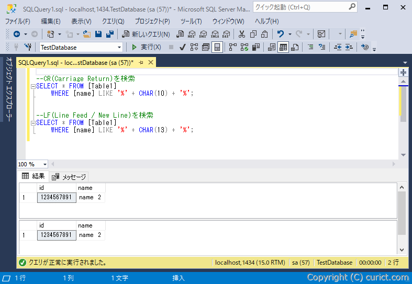The image size is (412, 284).
Task: Click the editor split-window handle
Action: pyautogui.click(x=403, y=72)
